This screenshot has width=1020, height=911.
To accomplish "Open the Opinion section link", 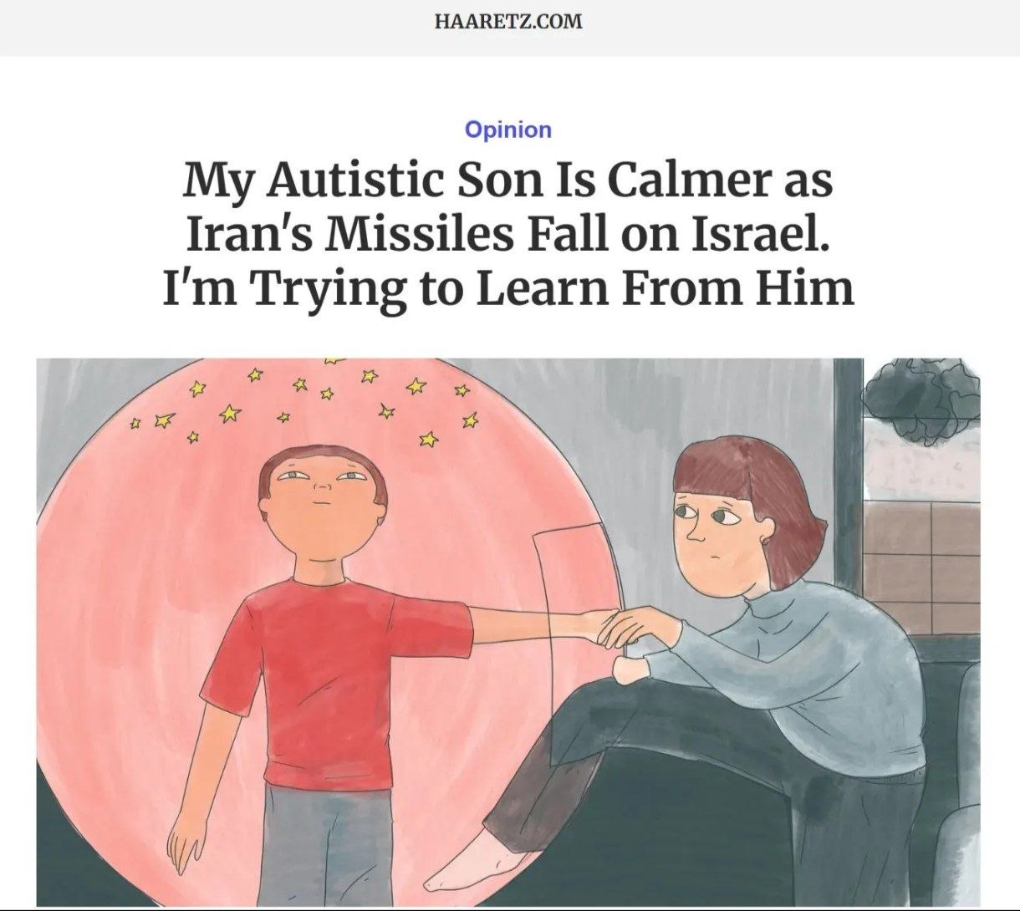I will [x=508, y=130].
